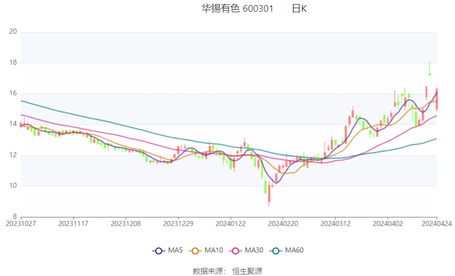Click x-axis date label 20240402
Screen dimensions: 455x276
pos(388,224)
